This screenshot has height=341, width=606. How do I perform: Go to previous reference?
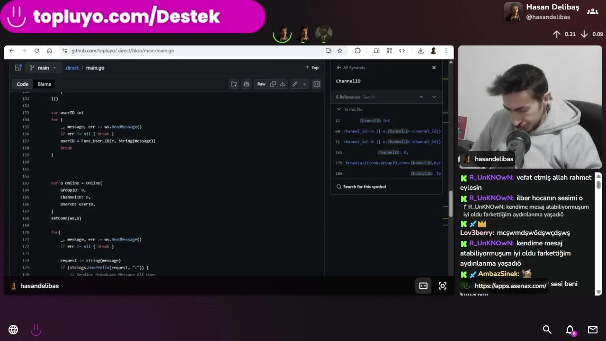[x=421, y=97]
